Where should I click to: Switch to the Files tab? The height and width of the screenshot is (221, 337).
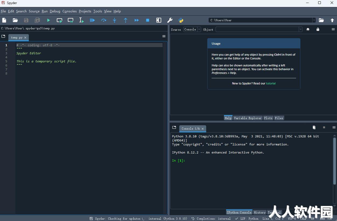pyautogui.click(x=279, y=118)
